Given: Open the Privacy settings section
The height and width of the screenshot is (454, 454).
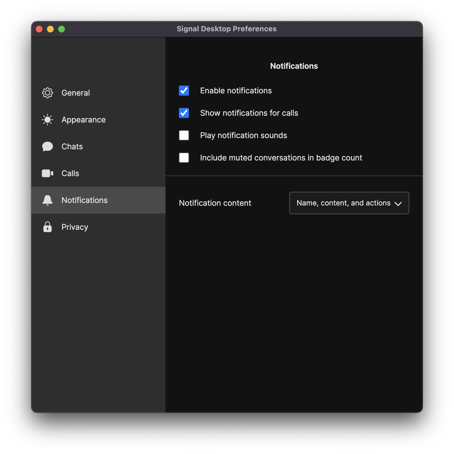Looking at the screenshot, I should (74, 227).
